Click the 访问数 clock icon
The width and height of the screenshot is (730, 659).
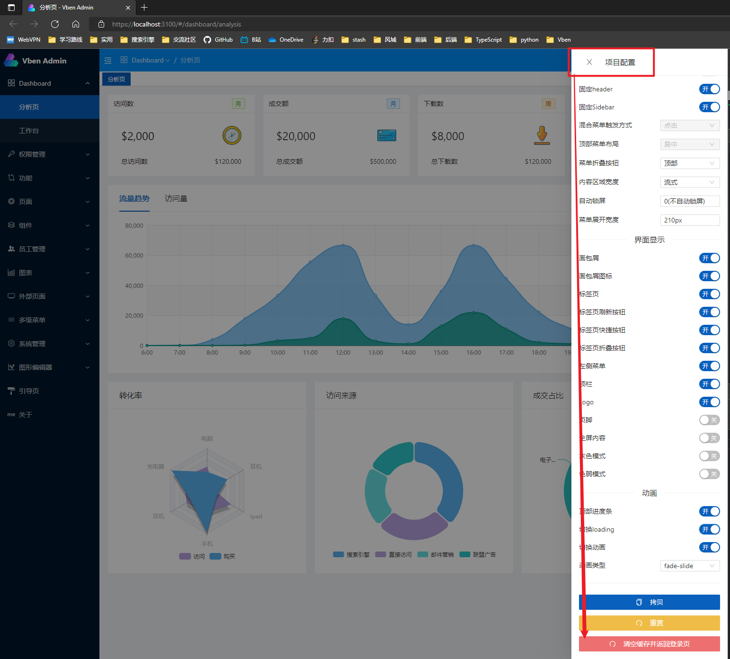232,136
